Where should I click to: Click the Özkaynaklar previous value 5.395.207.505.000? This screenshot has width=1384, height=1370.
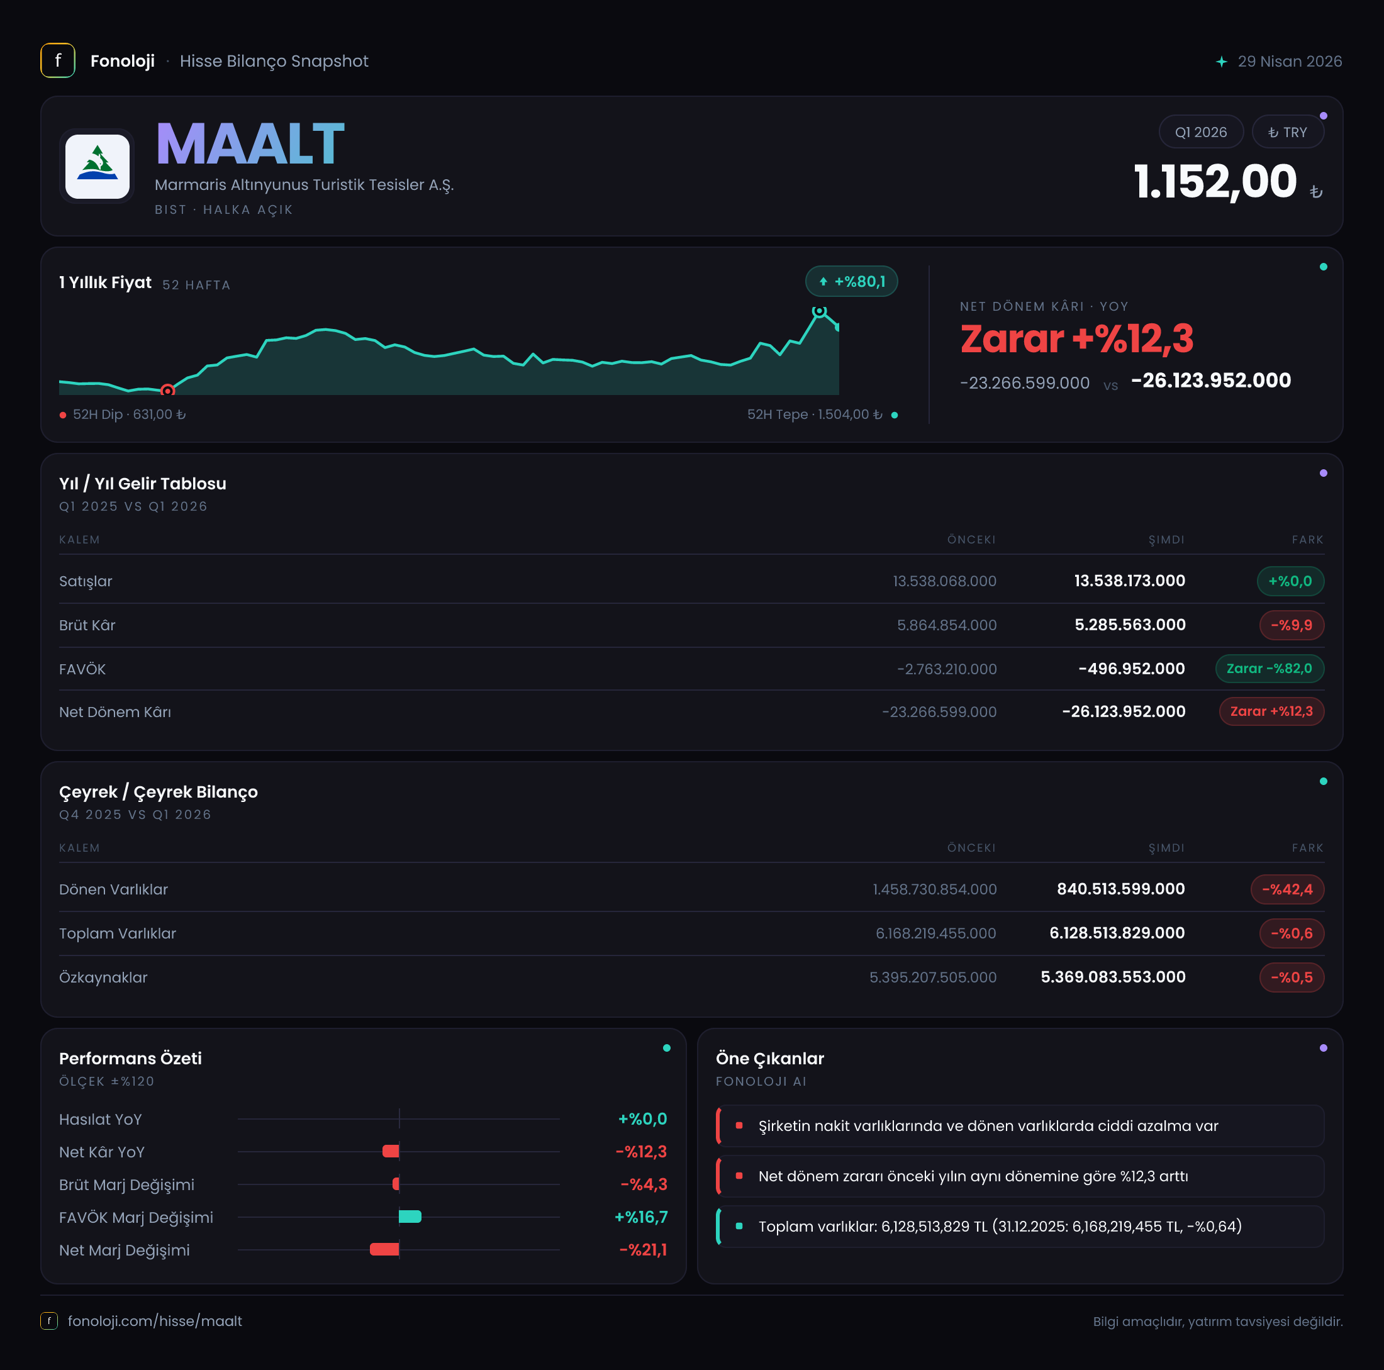click(933, 977)
